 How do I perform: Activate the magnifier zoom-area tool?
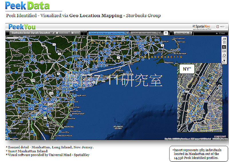coord(224,51)
